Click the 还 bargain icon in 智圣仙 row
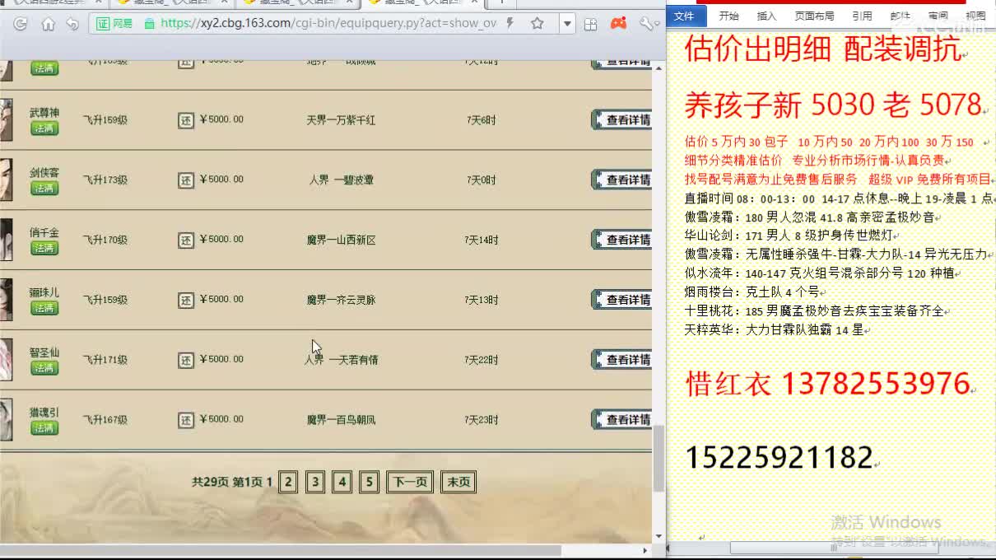Image resolution: width=996 pixels, height=560 pixels. click(186, 360)
